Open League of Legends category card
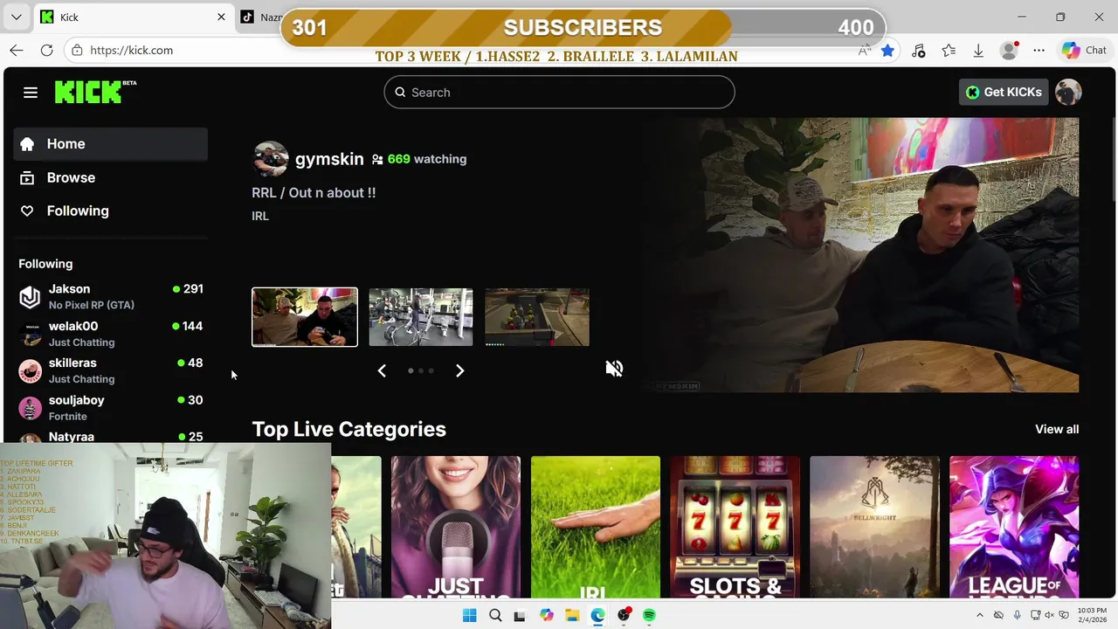 coord(1014,527)
